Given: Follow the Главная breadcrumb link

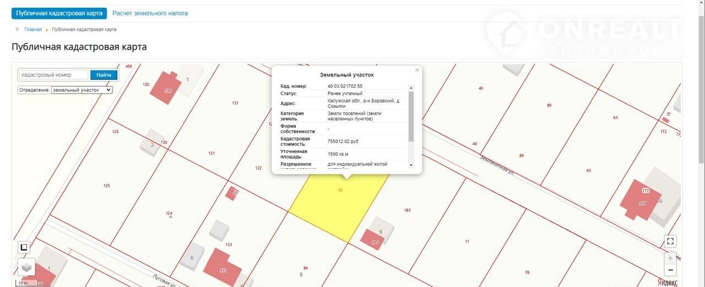Looking at the screenshot, I should 33,30.
